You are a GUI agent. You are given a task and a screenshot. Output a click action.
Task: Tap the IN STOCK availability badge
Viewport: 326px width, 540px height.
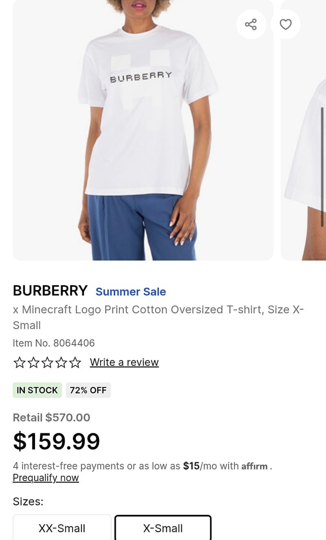[37, 390]
